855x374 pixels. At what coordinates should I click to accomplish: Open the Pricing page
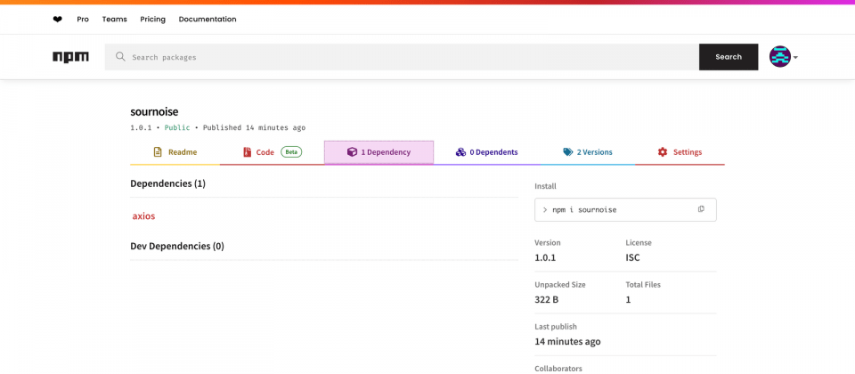pyautogui.click(x=152, y=19)
